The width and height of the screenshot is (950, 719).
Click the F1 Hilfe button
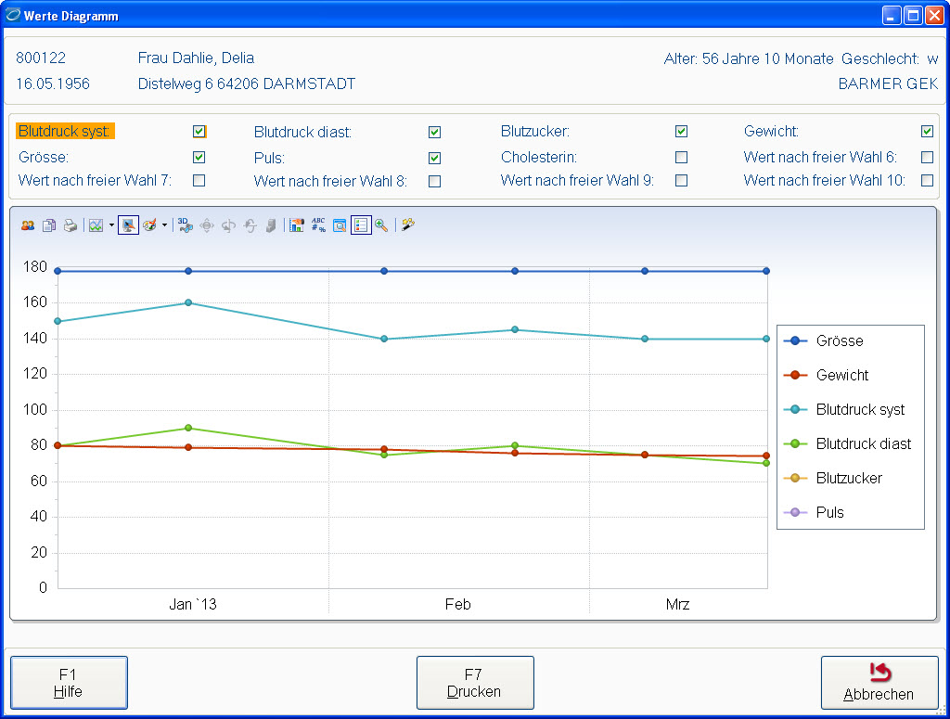pyautogui.click(x=69, y=683)
